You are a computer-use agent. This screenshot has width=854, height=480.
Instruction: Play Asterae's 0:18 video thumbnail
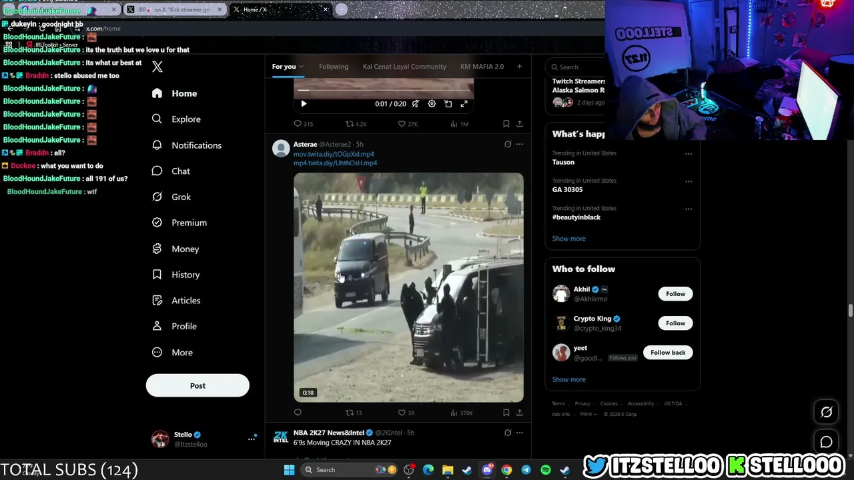coord(408,287)
